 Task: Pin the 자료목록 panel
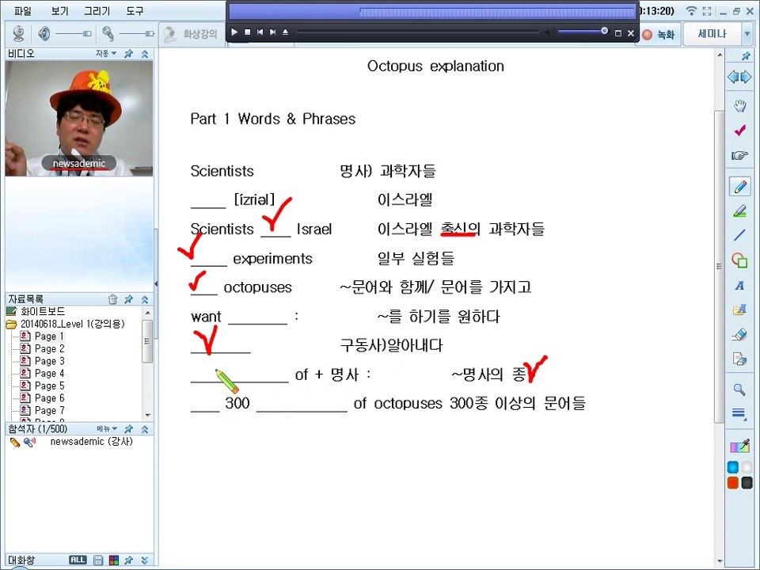[x=128, y=299]
